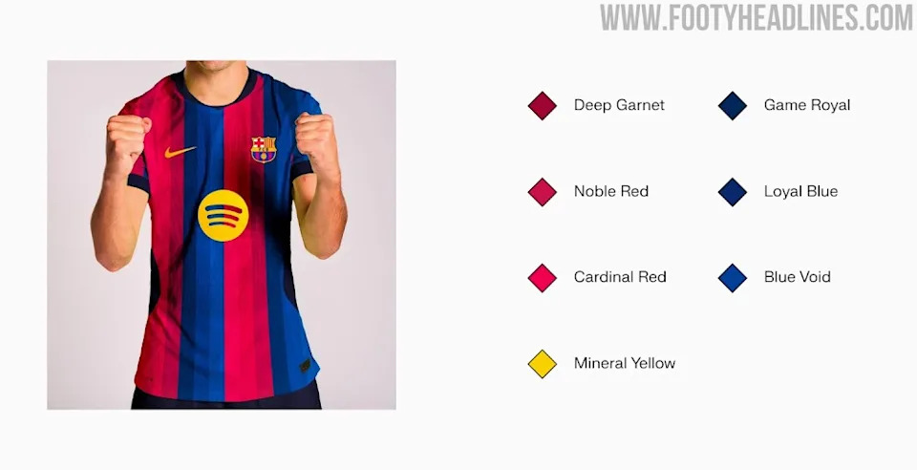
Task: Click the Cardinal Red label text
Action: 620,276
